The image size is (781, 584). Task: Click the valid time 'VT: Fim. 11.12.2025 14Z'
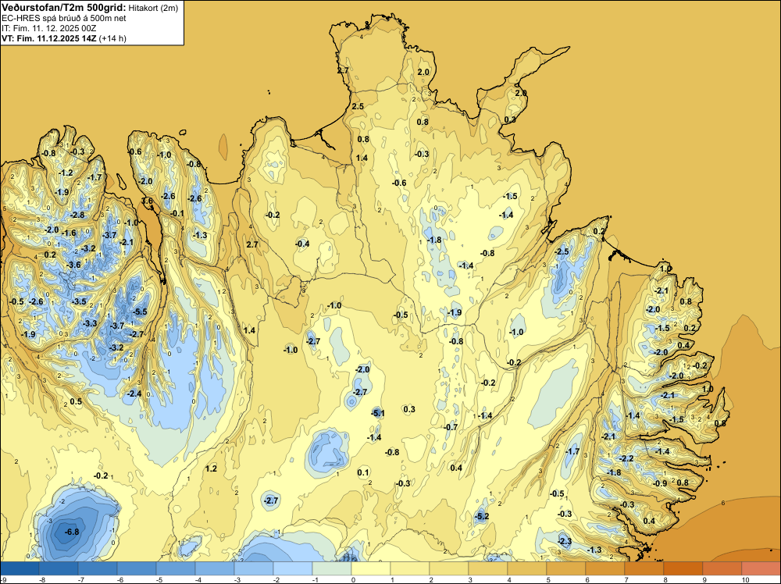pos(49,38)
